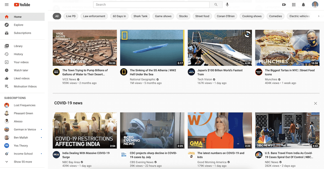Open the Pleasant Green channel avatar
This screenshot has width=324, height=169.
[x=7, y=113]
